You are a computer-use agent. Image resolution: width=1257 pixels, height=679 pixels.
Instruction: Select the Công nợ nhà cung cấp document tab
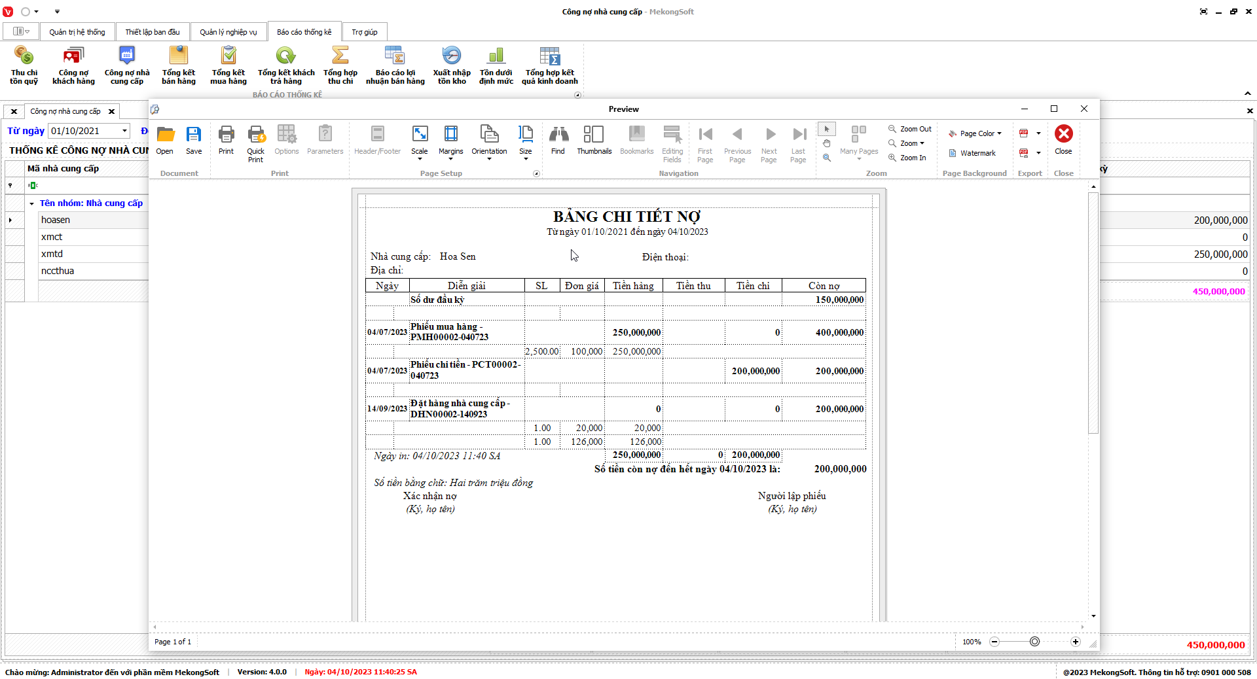click(65, 111)
